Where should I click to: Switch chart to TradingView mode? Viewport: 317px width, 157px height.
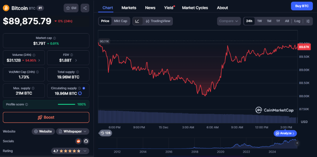coord(158,21)
